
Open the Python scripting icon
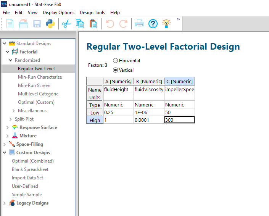pos(50,24)
